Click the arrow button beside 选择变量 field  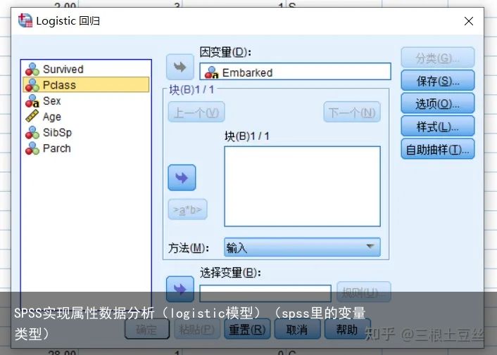click(180, 289)
